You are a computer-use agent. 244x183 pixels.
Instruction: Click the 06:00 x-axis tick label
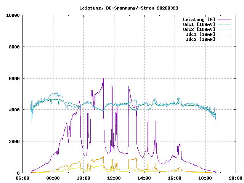point(22,178)
